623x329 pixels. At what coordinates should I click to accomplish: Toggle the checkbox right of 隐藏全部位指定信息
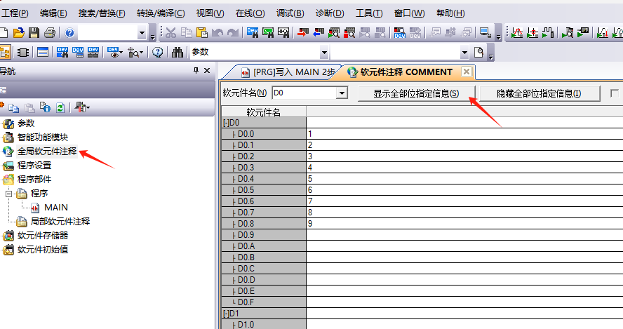[615, 93]
